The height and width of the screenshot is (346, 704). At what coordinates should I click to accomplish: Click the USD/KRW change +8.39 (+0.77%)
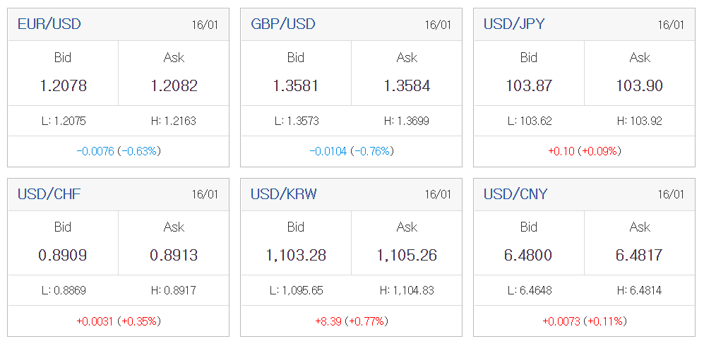pyautogui.click(x=352, y=321)
